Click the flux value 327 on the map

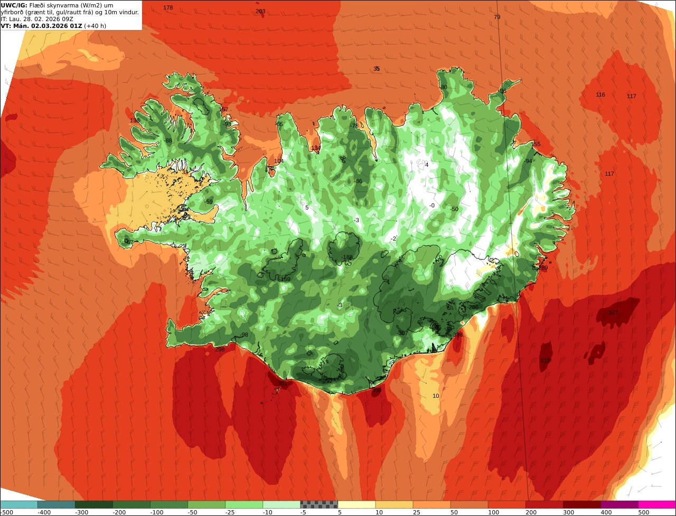613,312
